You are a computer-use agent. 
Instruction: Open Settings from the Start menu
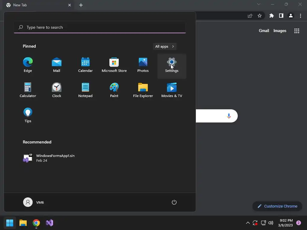click(x=172, y=66)
